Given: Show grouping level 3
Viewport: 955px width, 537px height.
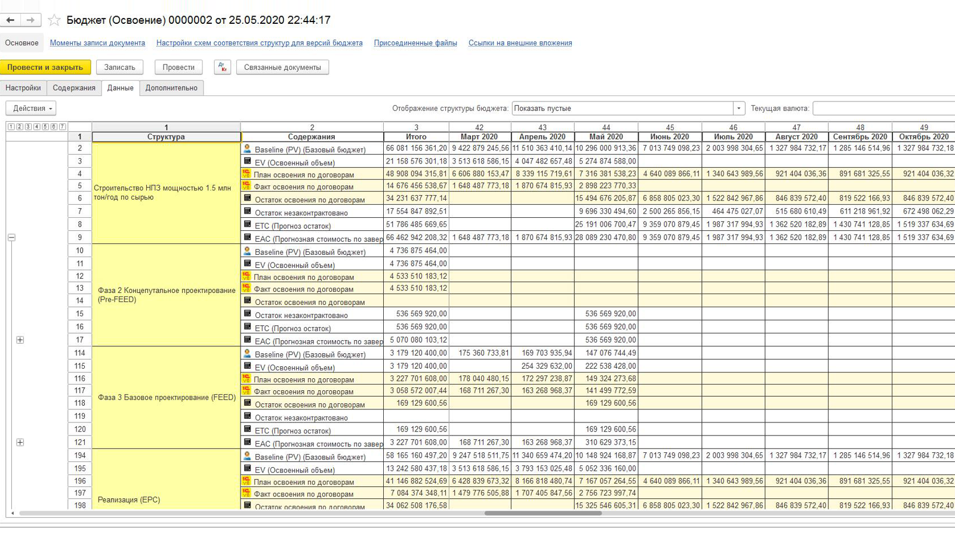Looking at the screenshot, I should [28, 126].
